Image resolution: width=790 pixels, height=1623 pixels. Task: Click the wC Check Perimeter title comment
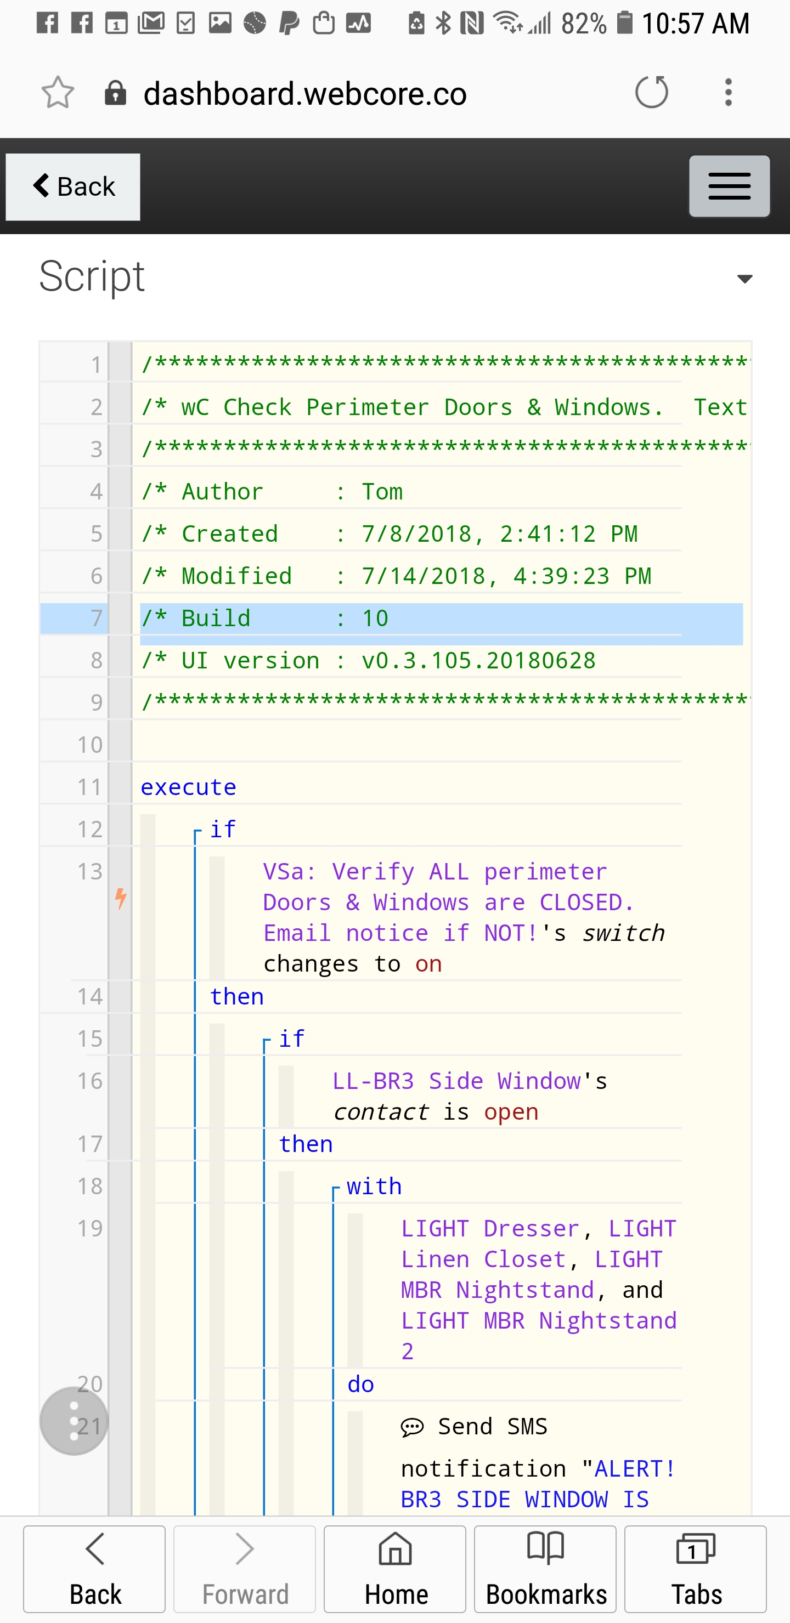tap(444, 407)
